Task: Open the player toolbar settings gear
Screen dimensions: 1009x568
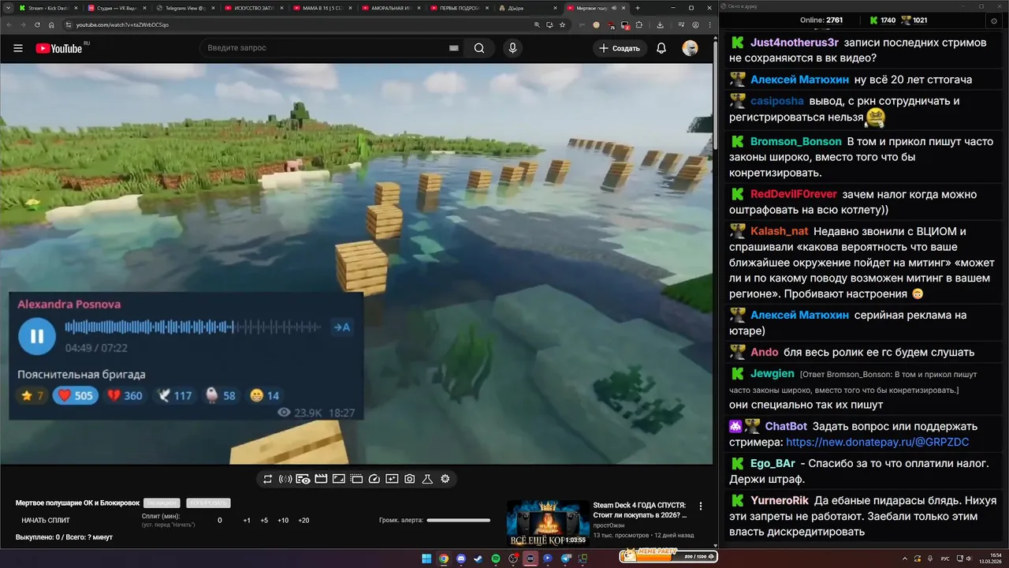Action: 445,479
